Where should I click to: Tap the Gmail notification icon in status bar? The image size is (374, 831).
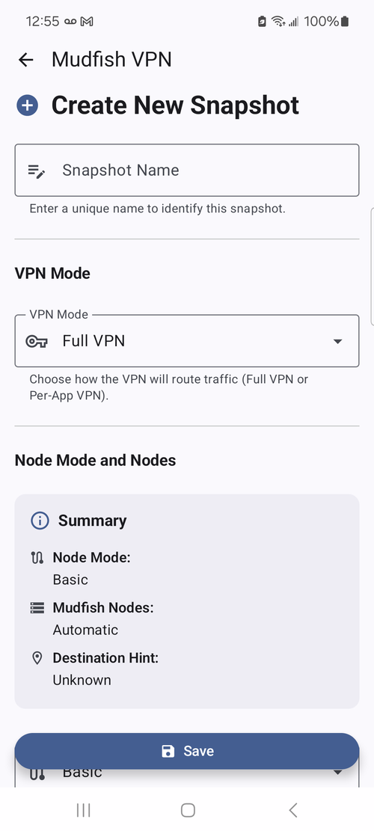(87, 22)
